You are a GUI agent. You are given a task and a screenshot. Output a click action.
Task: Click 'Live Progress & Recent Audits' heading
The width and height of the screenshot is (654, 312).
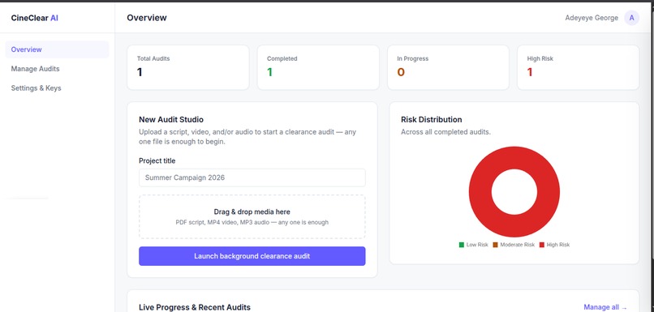tap(195, 307)
